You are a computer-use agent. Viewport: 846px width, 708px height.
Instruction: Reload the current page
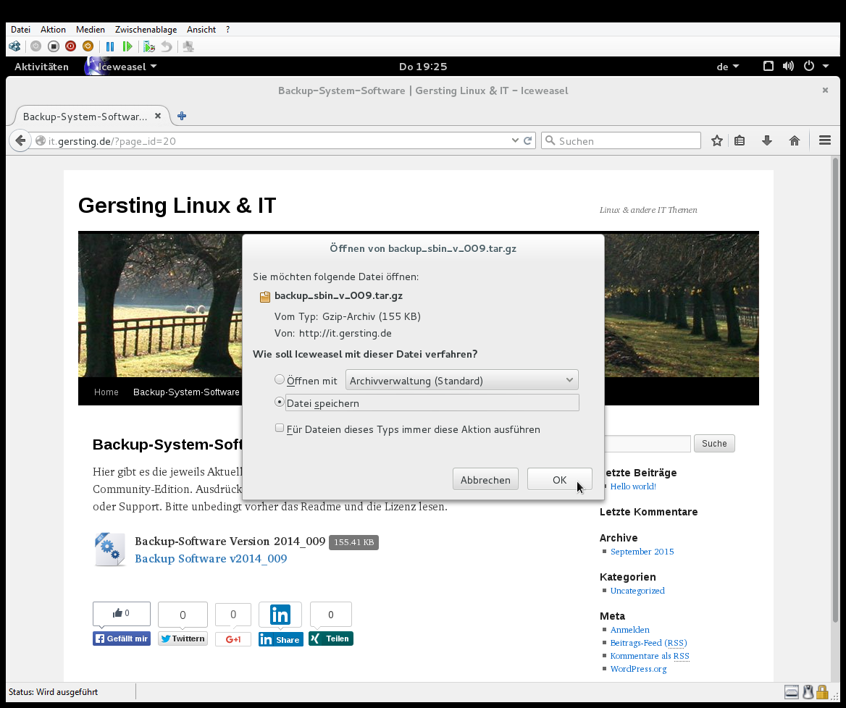pyautogui.click(x=528, y=140)
